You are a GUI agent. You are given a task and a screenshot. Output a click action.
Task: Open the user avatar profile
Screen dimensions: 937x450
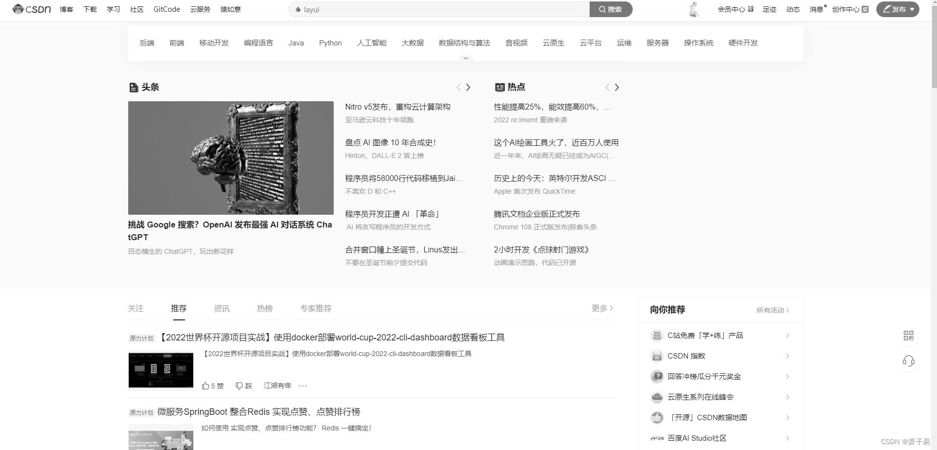(693, 9)
